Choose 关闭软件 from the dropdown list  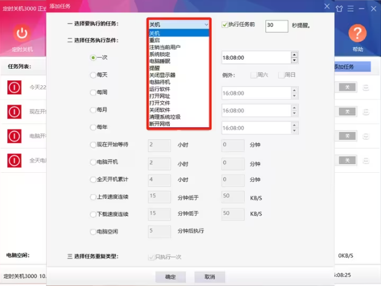coord(179,110)
